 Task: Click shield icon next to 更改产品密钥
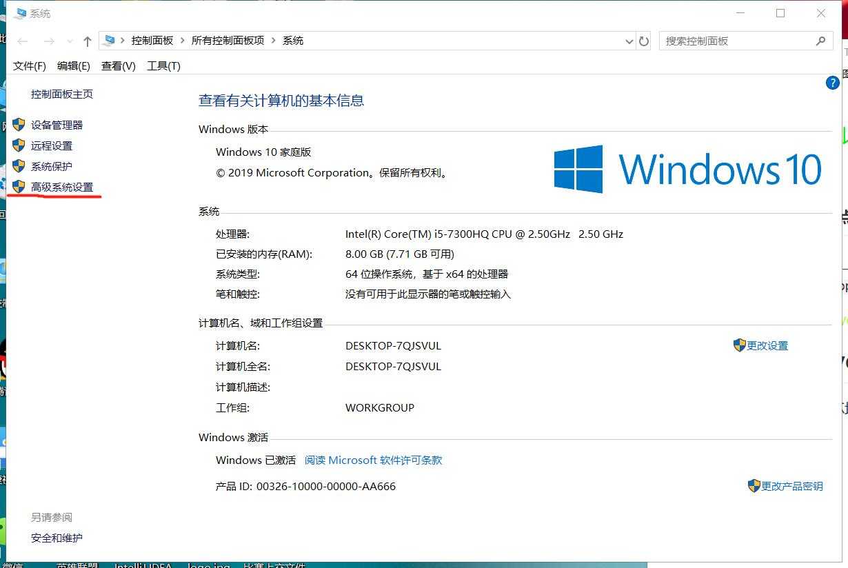pos(754,486)
